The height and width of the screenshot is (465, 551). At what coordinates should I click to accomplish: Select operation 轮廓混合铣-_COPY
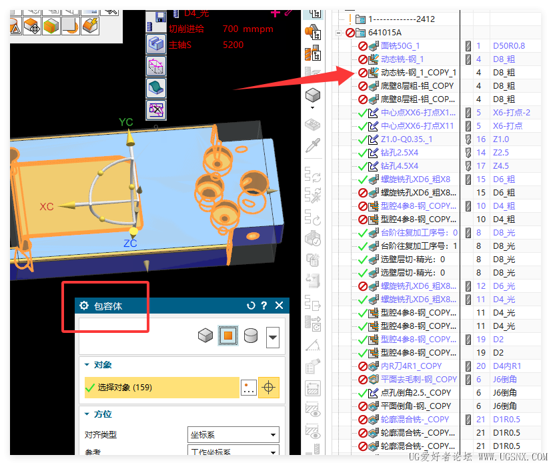[x=415, y=420]
